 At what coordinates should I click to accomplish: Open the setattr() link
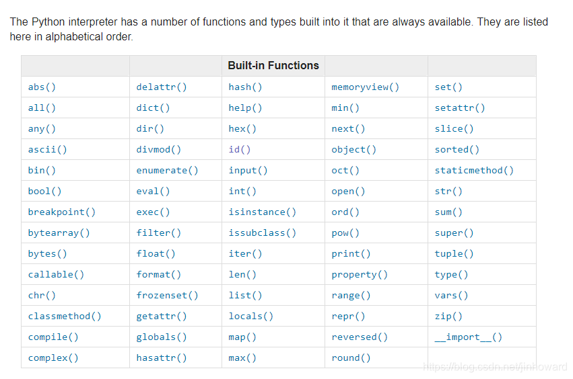(x=460, y=108)
